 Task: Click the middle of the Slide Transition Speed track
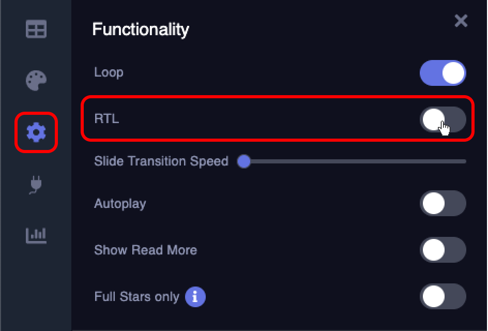point(355,161)
